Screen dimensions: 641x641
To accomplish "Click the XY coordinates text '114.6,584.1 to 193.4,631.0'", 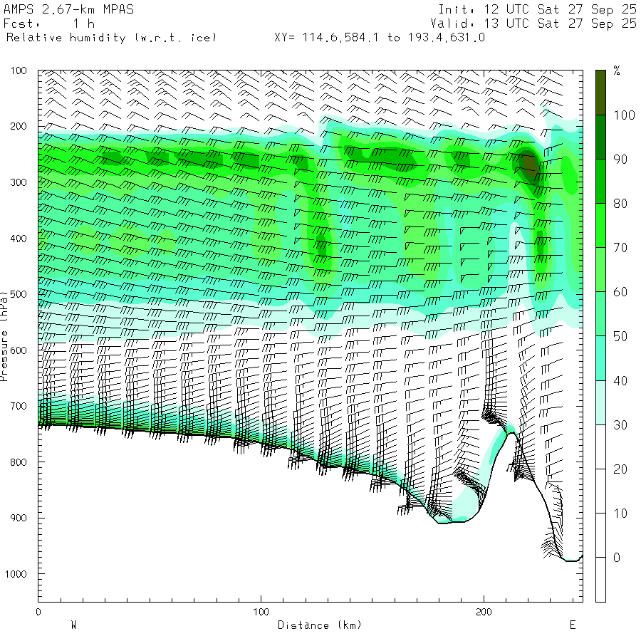I will click(x=394, y=38).
